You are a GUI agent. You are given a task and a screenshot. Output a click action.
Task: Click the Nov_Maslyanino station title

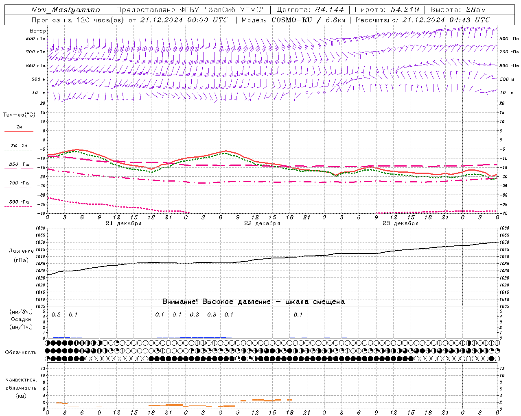[x=66, y=10]
